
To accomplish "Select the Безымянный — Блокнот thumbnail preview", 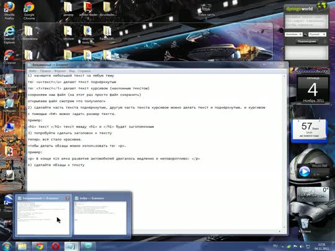I will click(x=43, y=215).
